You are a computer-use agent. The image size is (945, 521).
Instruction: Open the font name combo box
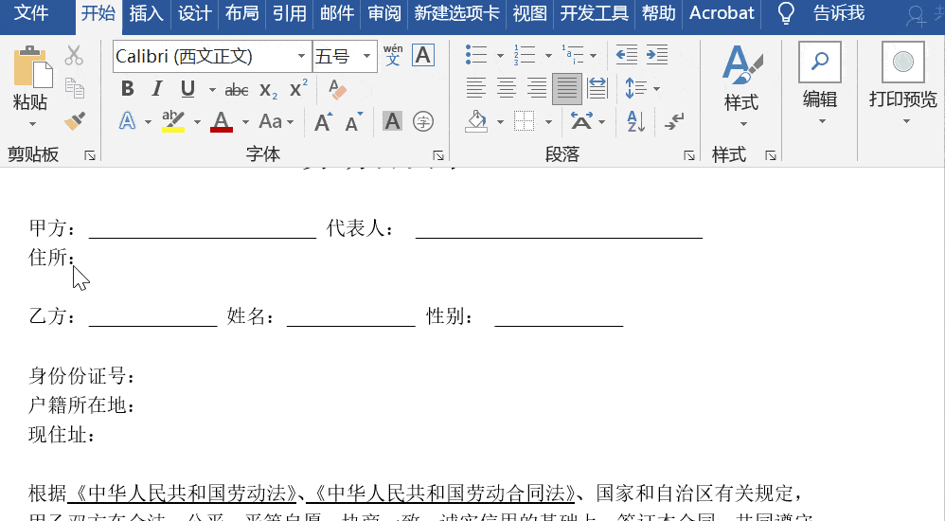click(212, 56)
